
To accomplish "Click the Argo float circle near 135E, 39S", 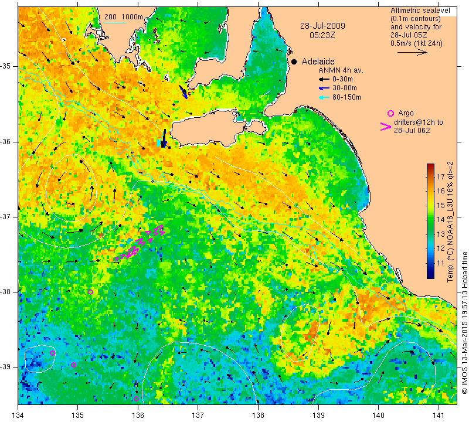I will (74, 365).
